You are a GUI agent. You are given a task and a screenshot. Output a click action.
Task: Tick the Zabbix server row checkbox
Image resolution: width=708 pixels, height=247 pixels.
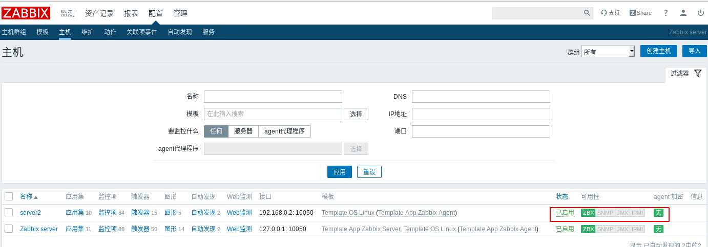click(9, 229)
